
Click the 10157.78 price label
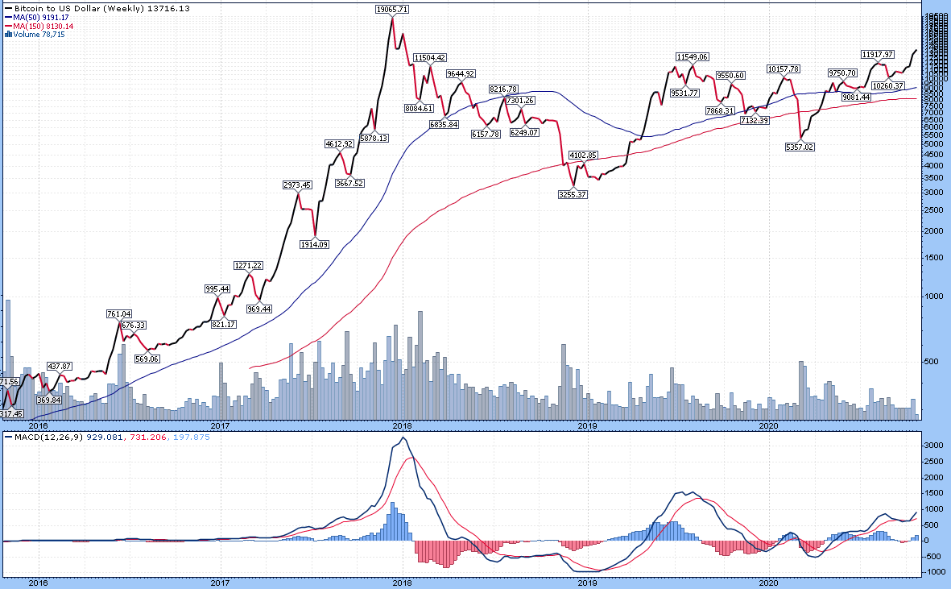(x=783, y=69)
